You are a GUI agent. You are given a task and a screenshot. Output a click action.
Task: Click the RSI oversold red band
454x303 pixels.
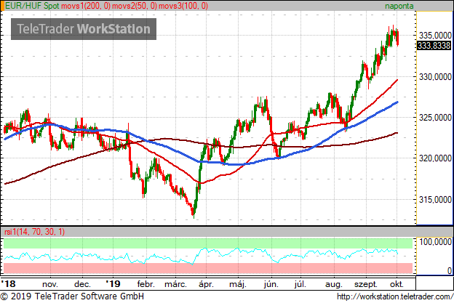pyautogui.click(x=208, y=268)
